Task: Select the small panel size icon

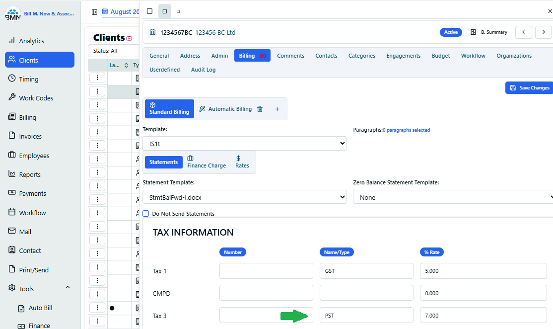Action: 178,11
